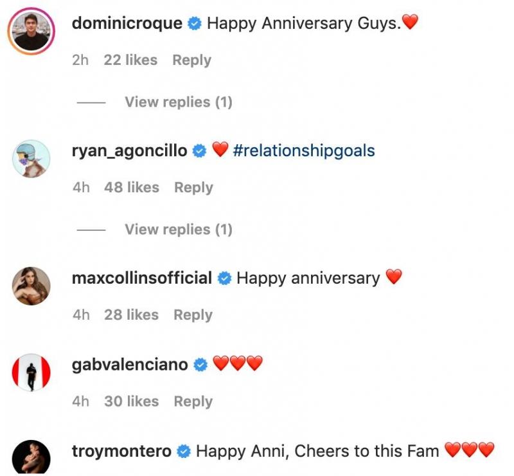Click verified badge beside troymontero
The image size is (514, 476).
pos(184,452)
